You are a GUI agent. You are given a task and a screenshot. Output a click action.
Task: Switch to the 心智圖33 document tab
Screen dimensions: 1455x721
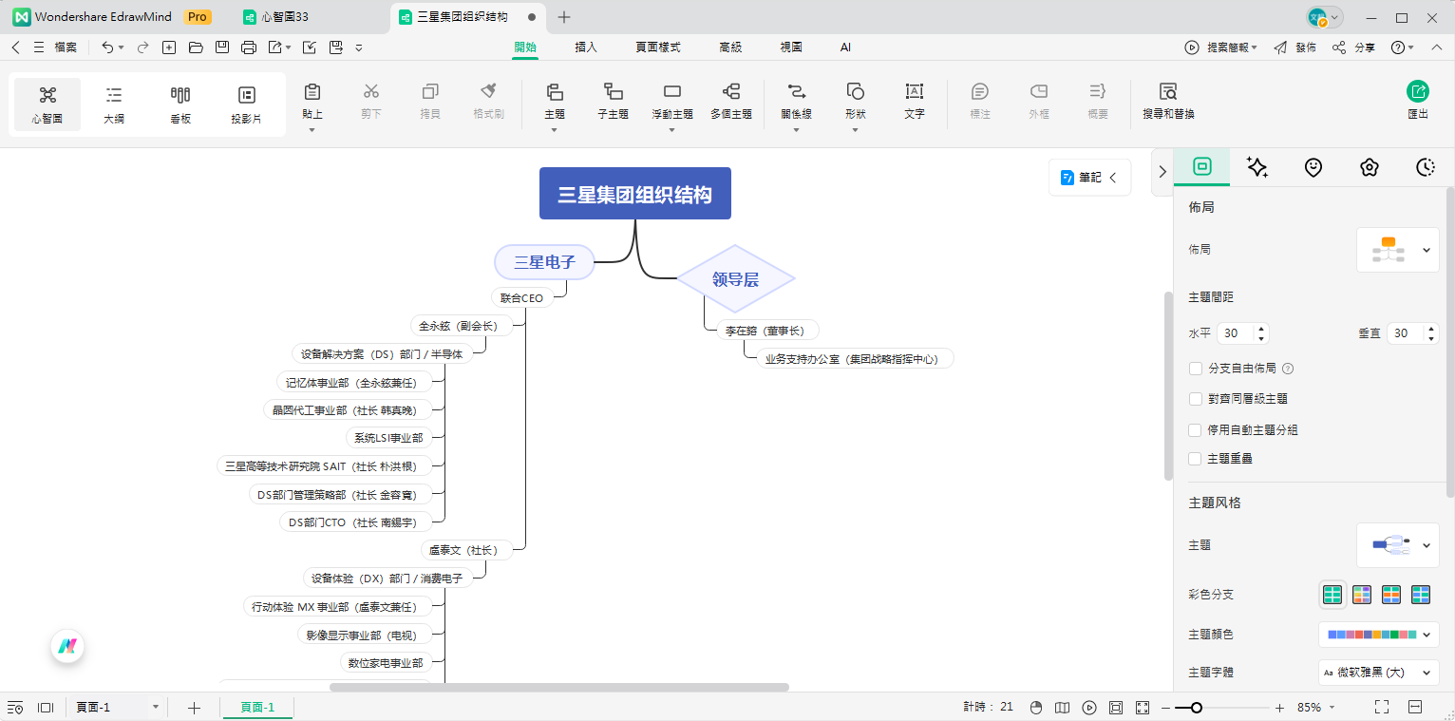tap(285, 17)
